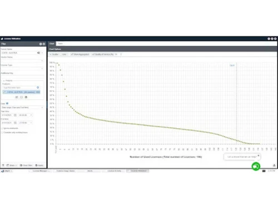Click the export icon at chart bottom right

(274, 166)
